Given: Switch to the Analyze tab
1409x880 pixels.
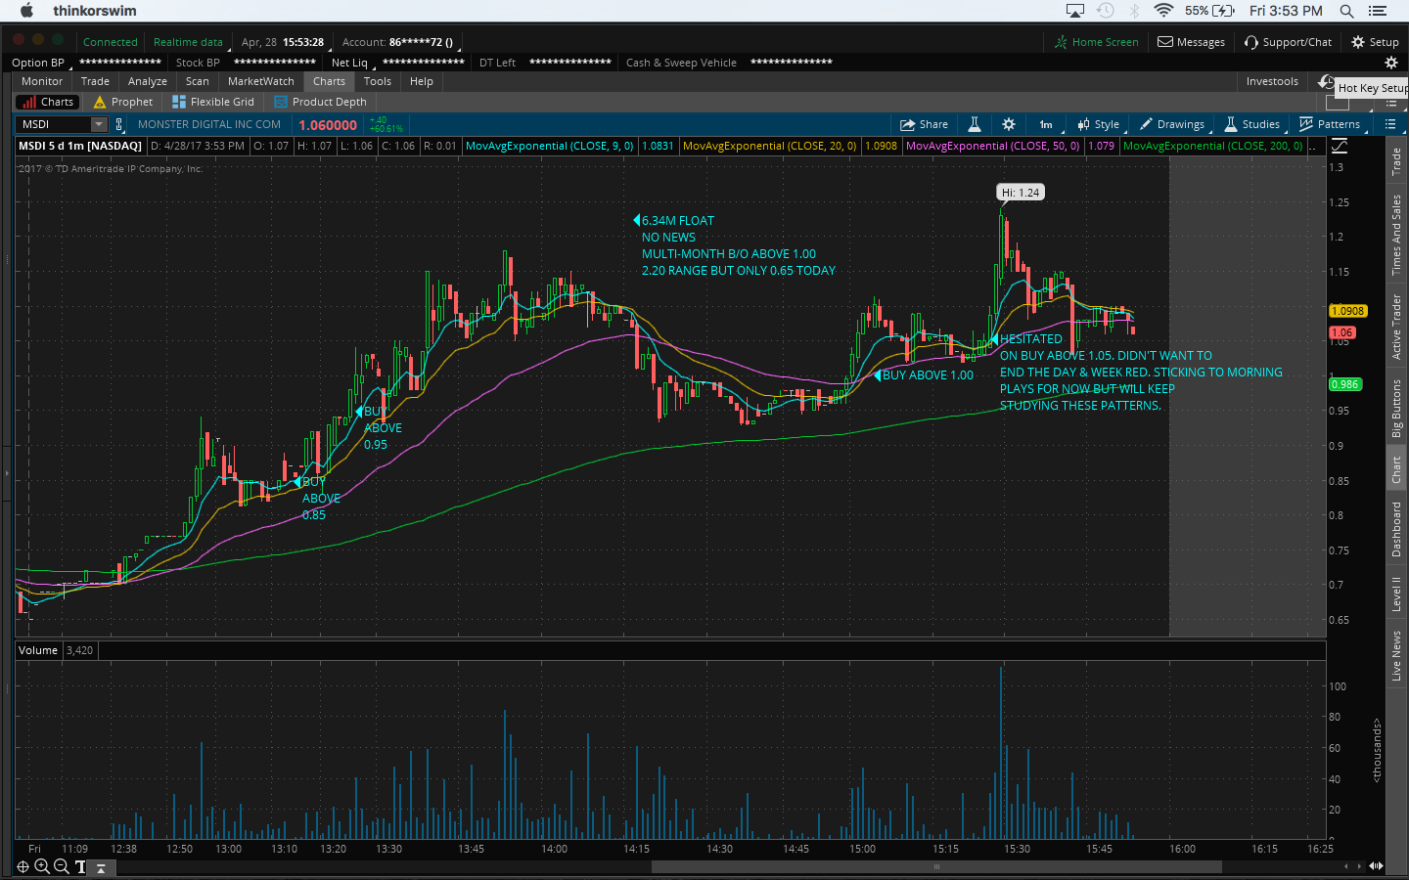Looking at the screenshot, I should (148, 81).
